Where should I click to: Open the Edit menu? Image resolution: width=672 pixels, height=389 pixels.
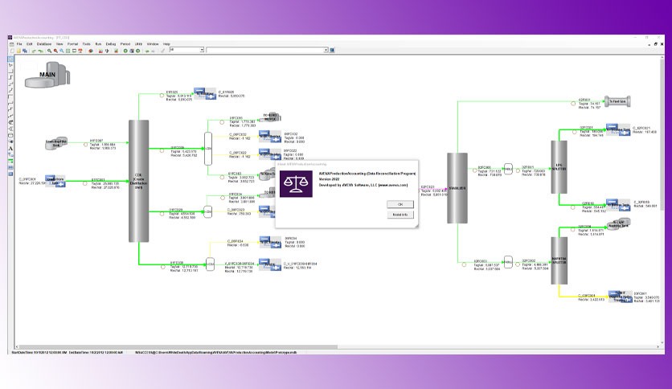click(29, 43)
